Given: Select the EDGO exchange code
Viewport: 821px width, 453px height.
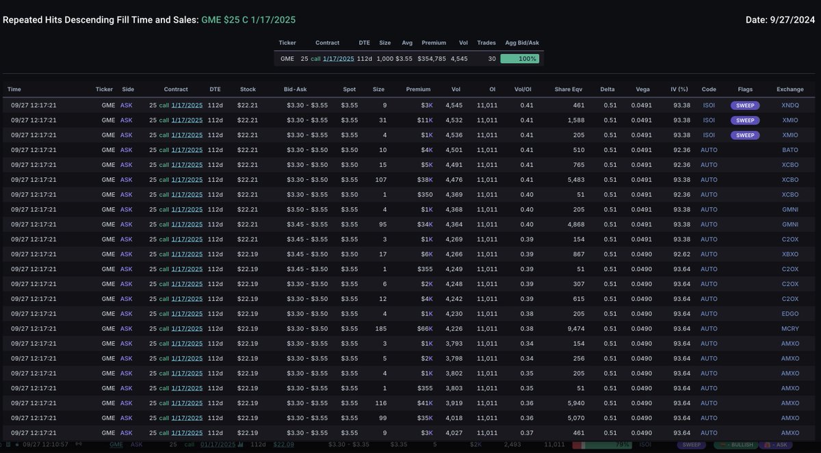Looking at the screenshot, I should pos(790,313).
